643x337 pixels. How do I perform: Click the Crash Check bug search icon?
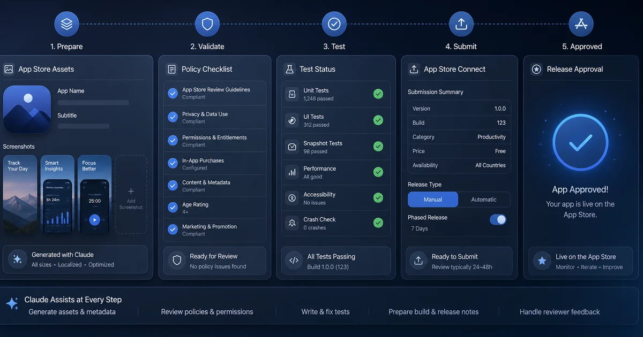tap(292, 223)
